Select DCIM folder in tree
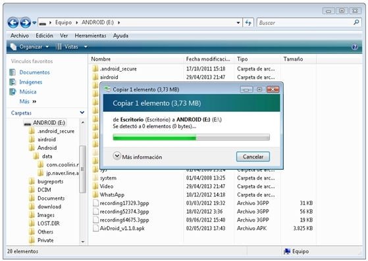The width and height of the screenshot is (368, 261). [44, 190]
